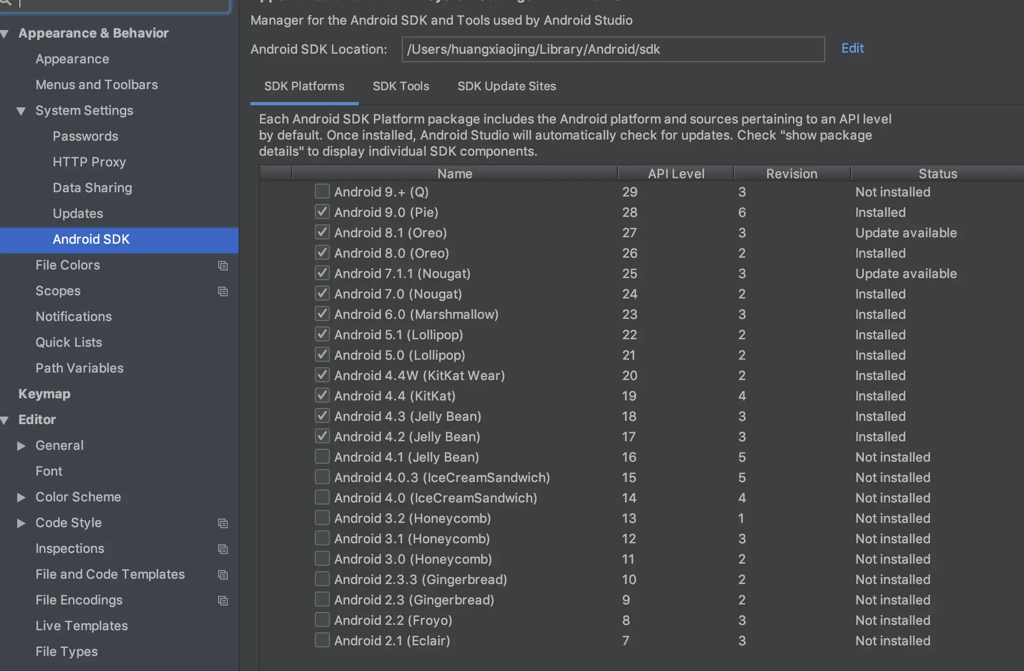1024x671 pixels.
Task: Click the icon next to Inspections
Action: [222, 549]
